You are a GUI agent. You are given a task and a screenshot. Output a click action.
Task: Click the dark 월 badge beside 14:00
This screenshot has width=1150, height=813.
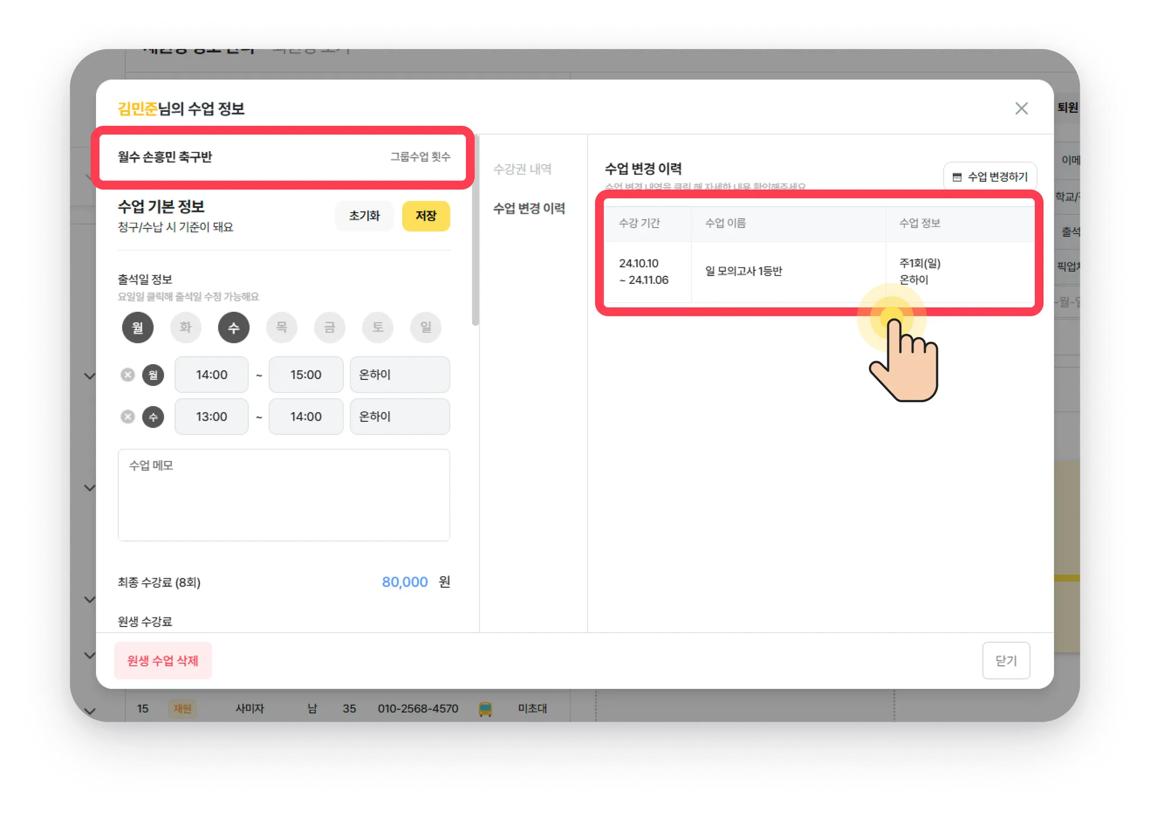(153, 375)
